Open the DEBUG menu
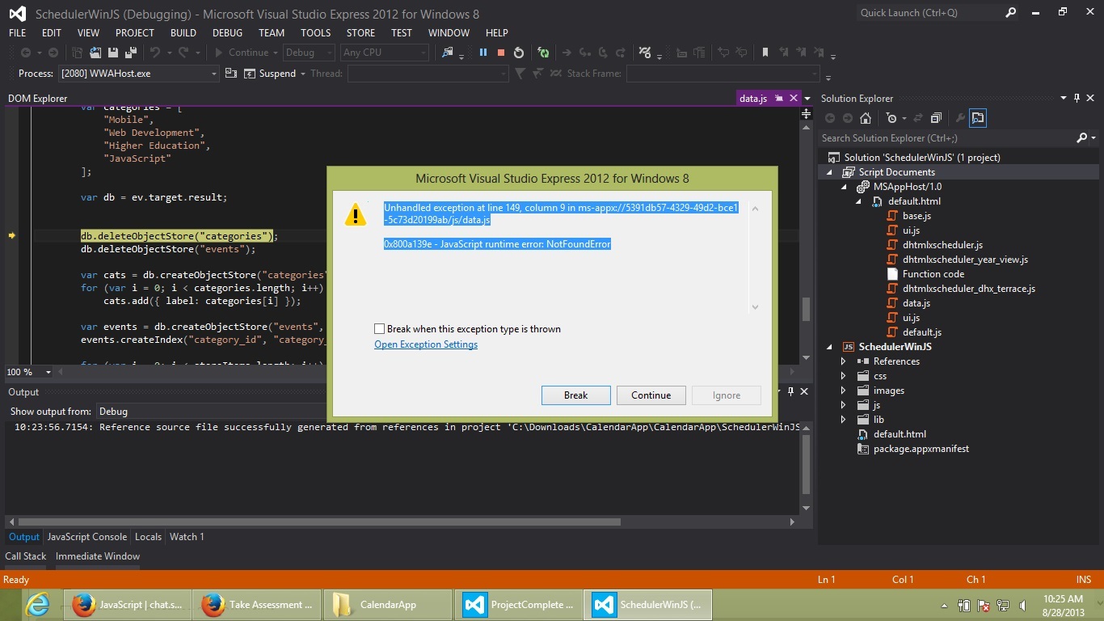The image size is (1104, 621). 227,33
